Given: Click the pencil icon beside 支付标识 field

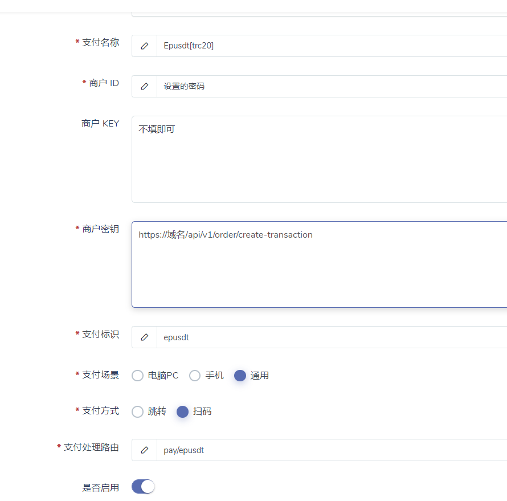Looking at the screenshot, I should coord(145,337).
